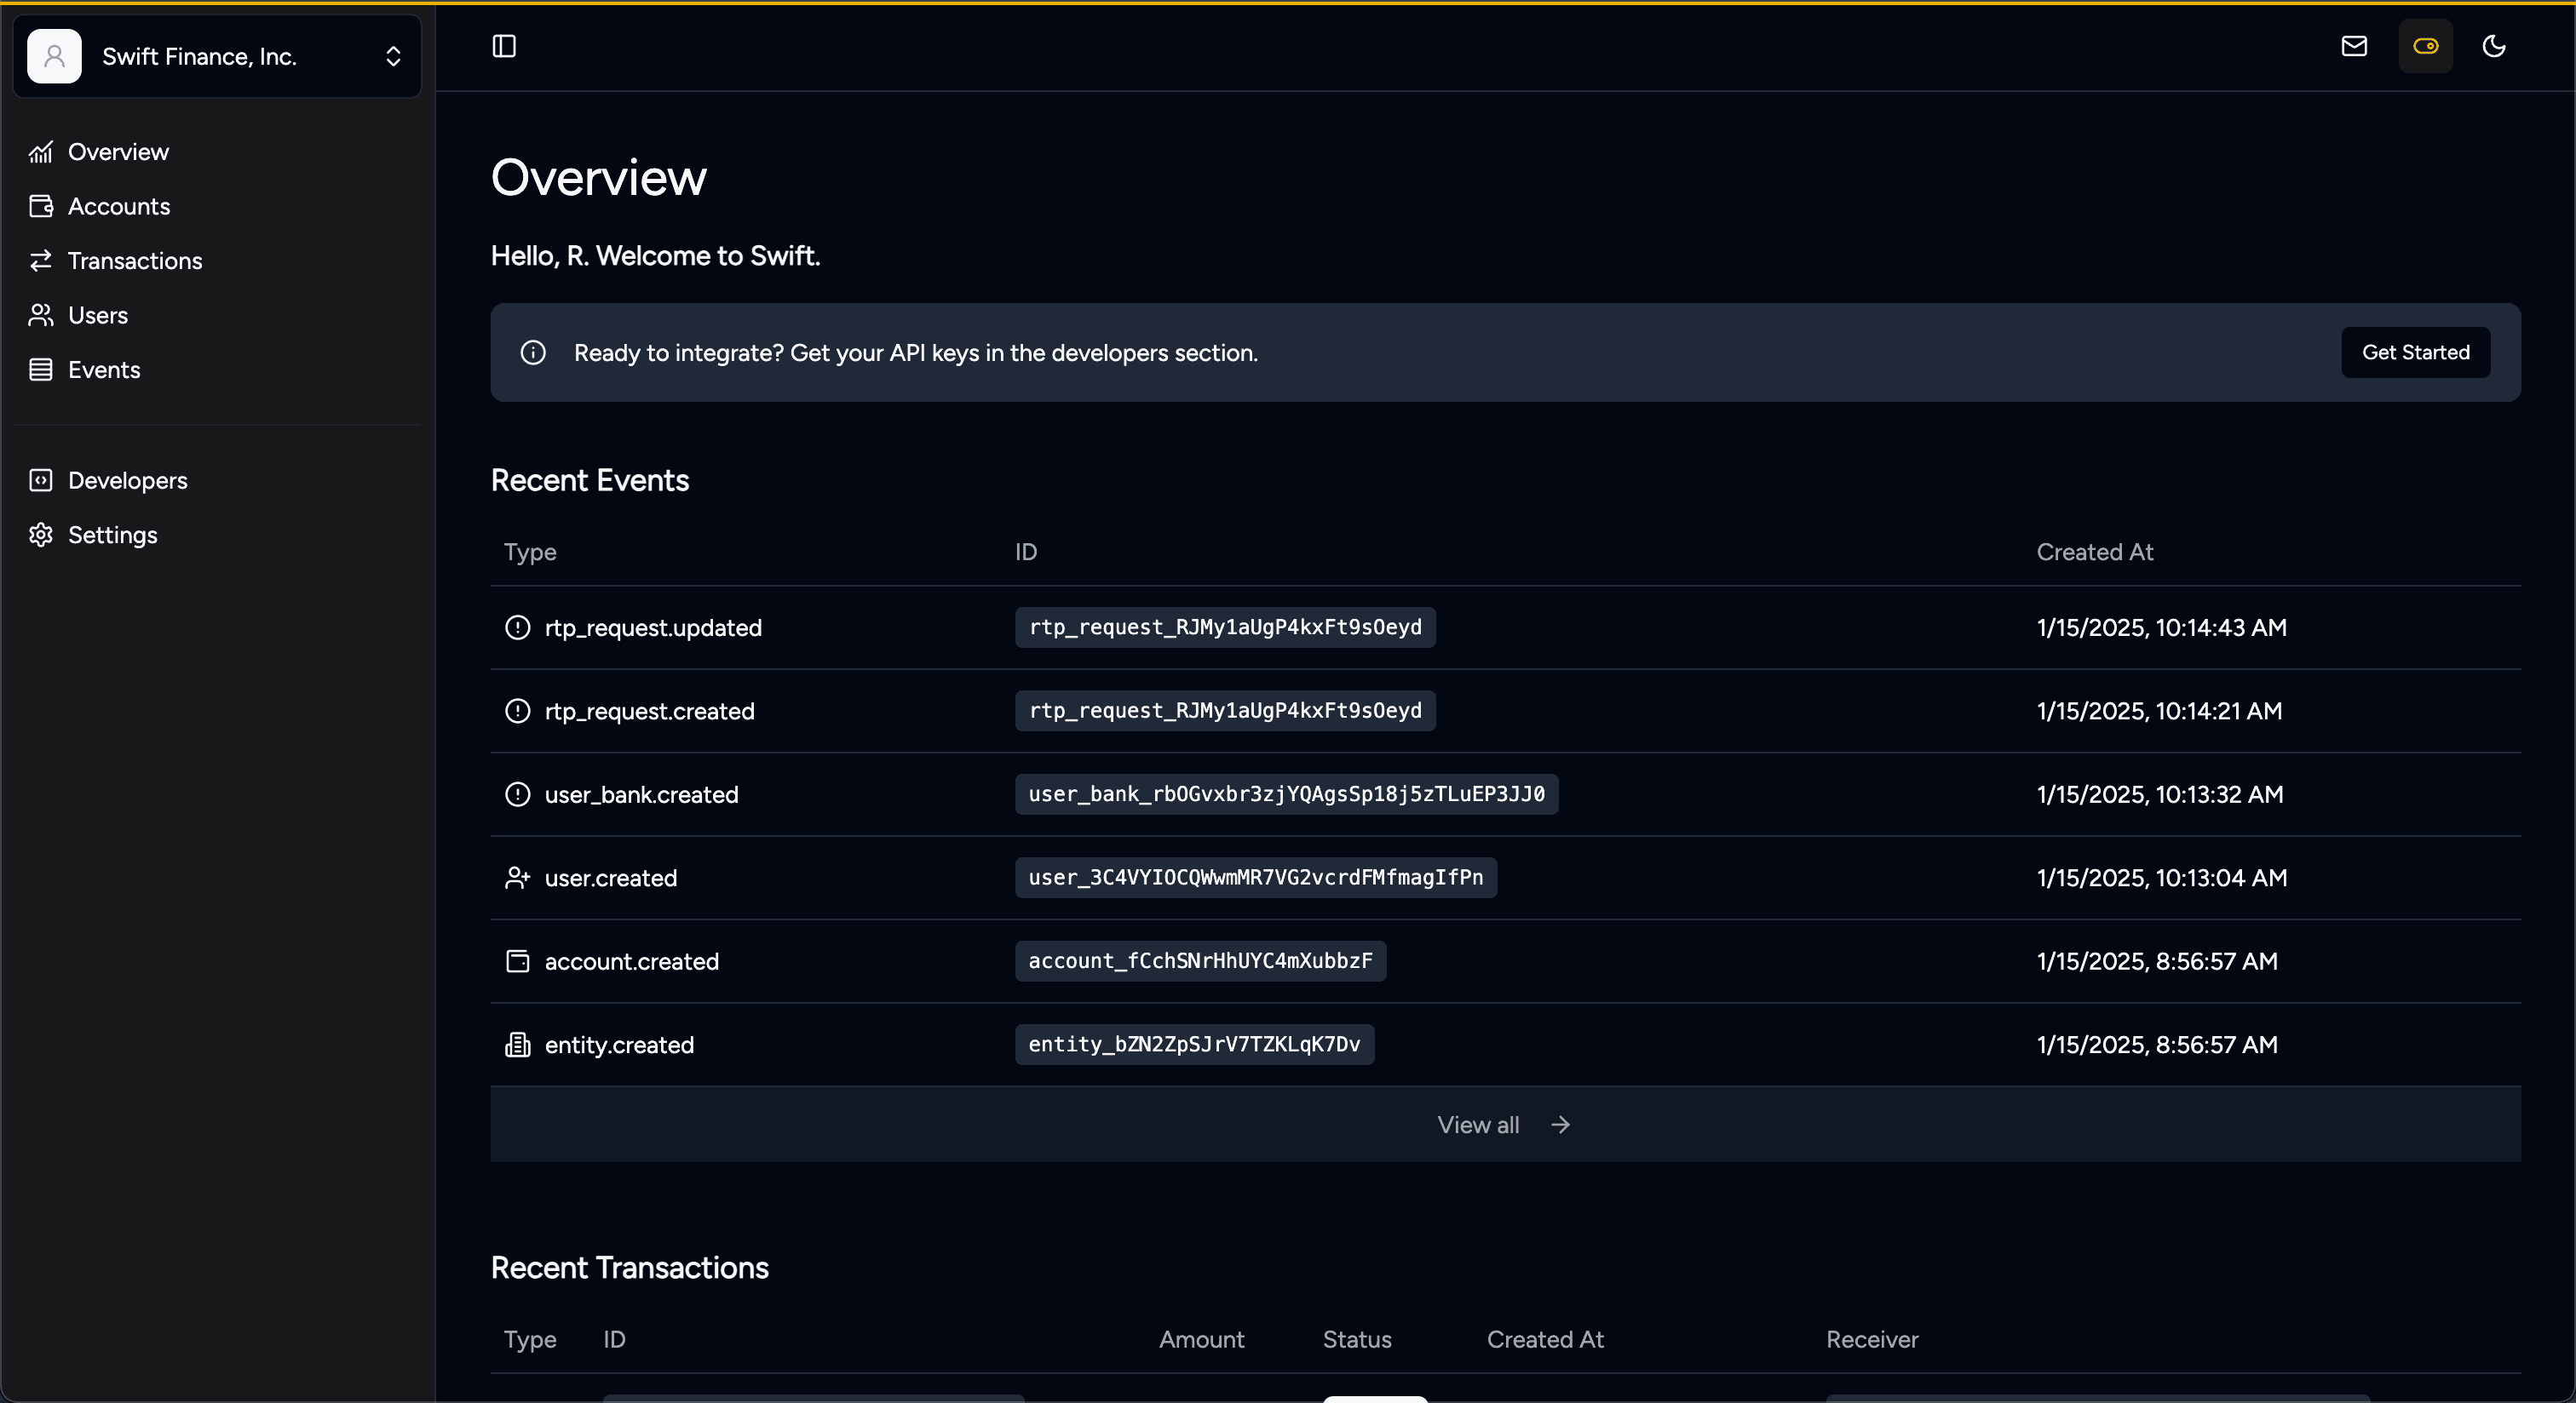Click the entity.created building icon
The image size is (2576, 1403).
pyautogui.click(x=517, y=1045)
